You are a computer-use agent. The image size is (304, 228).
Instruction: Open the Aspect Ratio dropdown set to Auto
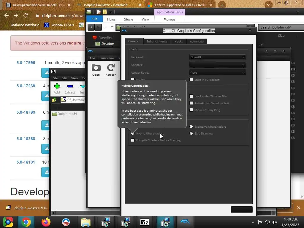point(218,72)
